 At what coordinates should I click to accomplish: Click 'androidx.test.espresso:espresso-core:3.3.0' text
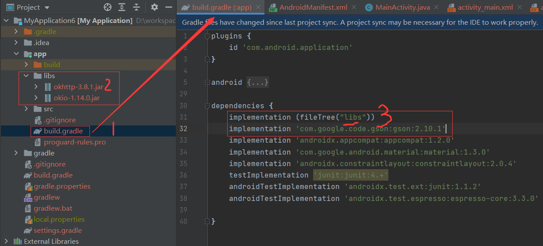(441, 199)
